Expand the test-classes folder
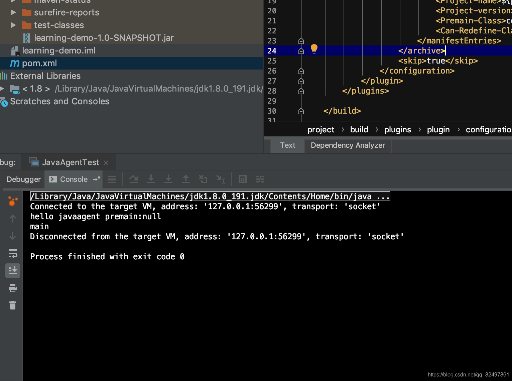This screenshot has height=381, width=512. coord(13,25)
